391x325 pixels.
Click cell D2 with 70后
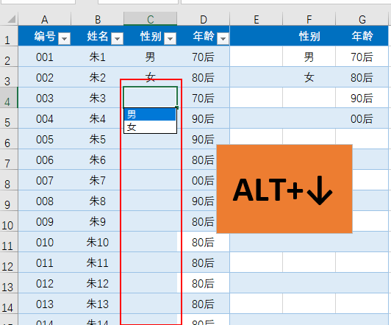(x=204, y=57)
